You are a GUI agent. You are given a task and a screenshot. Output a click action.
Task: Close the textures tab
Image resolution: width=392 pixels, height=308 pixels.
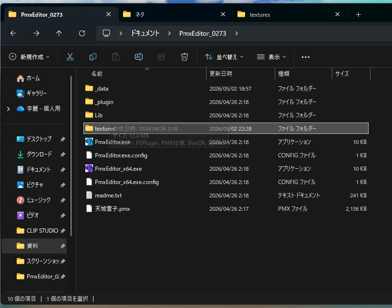[x=337, y=14]
